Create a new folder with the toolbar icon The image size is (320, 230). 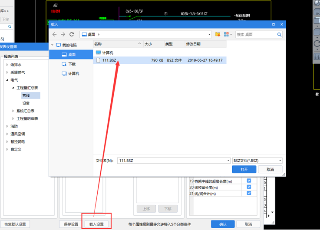click(218, 34)
